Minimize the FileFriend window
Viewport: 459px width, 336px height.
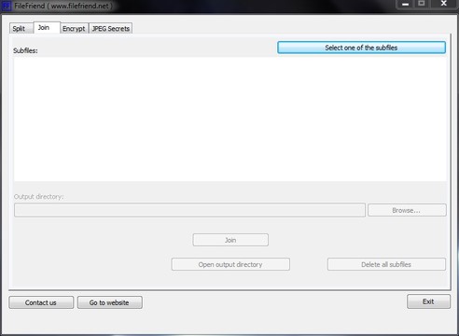(406, 4)
